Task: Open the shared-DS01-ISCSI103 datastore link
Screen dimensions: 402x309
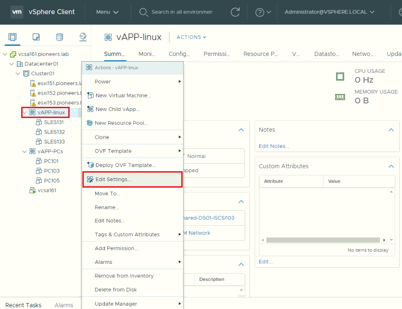Action: [x=209, y=218]
